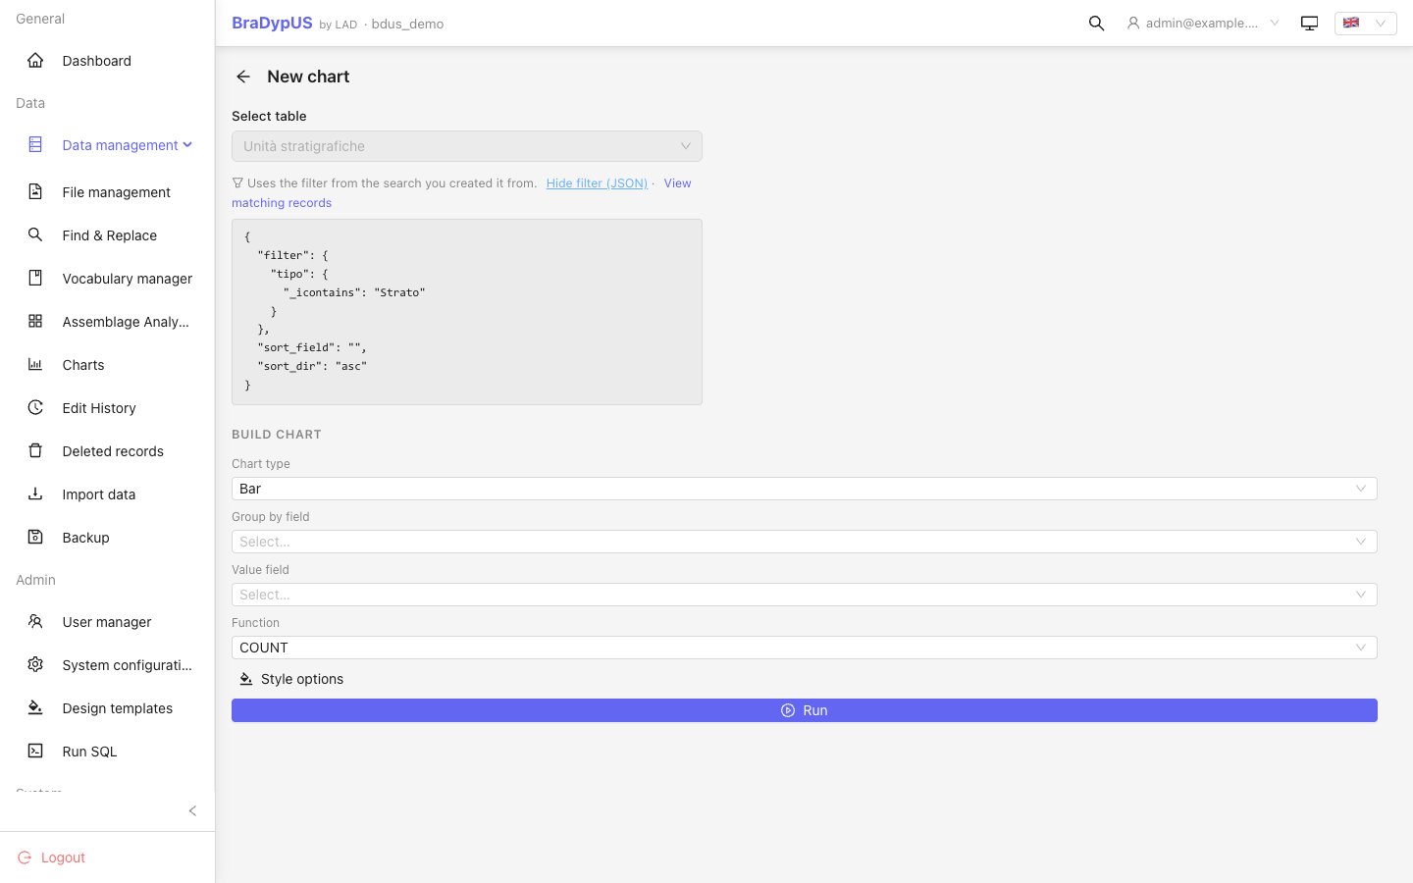The image size is (1413, 883).
Task: Open the Select table dropdown
Action: 467,146
